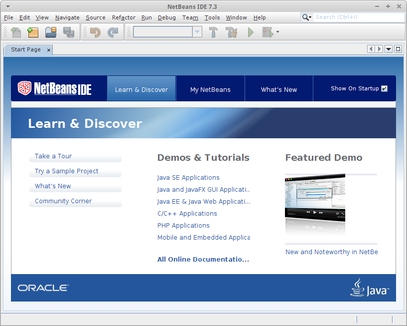Click the Java logo in footer

[370, 288]
